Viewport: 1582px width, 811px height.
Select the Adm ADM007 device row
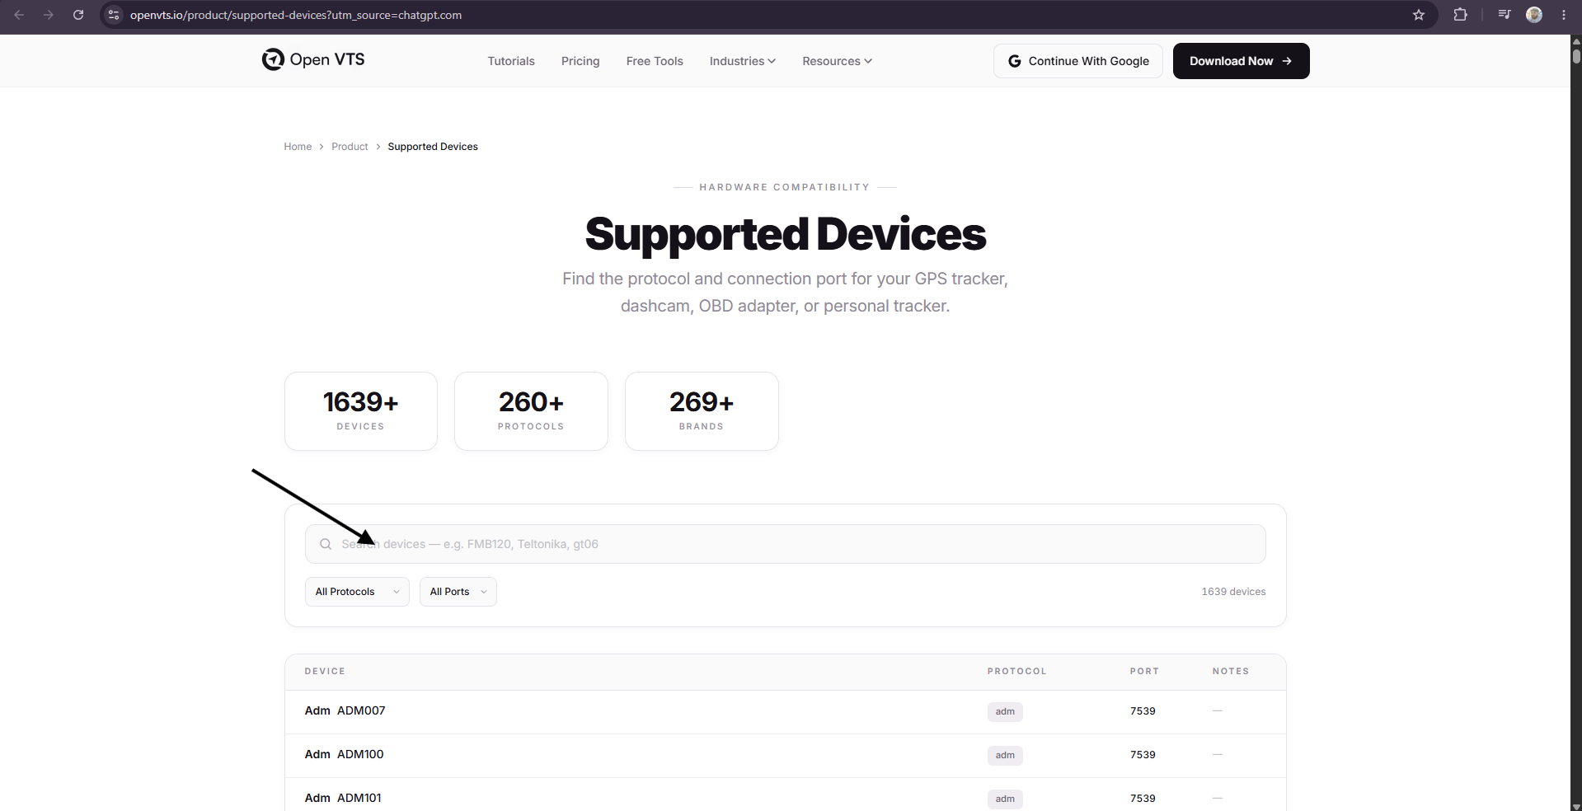(786, 711)
